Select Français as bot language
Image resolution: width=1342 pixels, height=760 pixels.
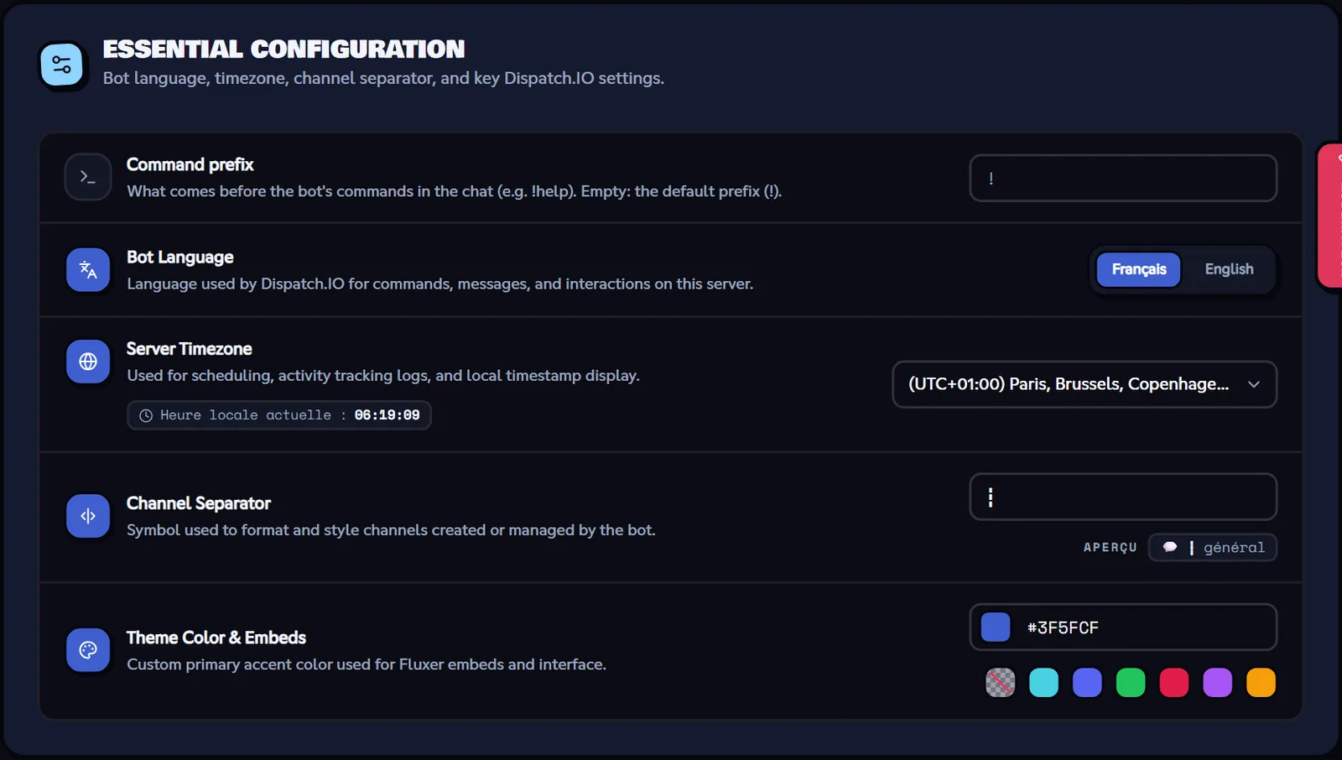point(1139,269)
